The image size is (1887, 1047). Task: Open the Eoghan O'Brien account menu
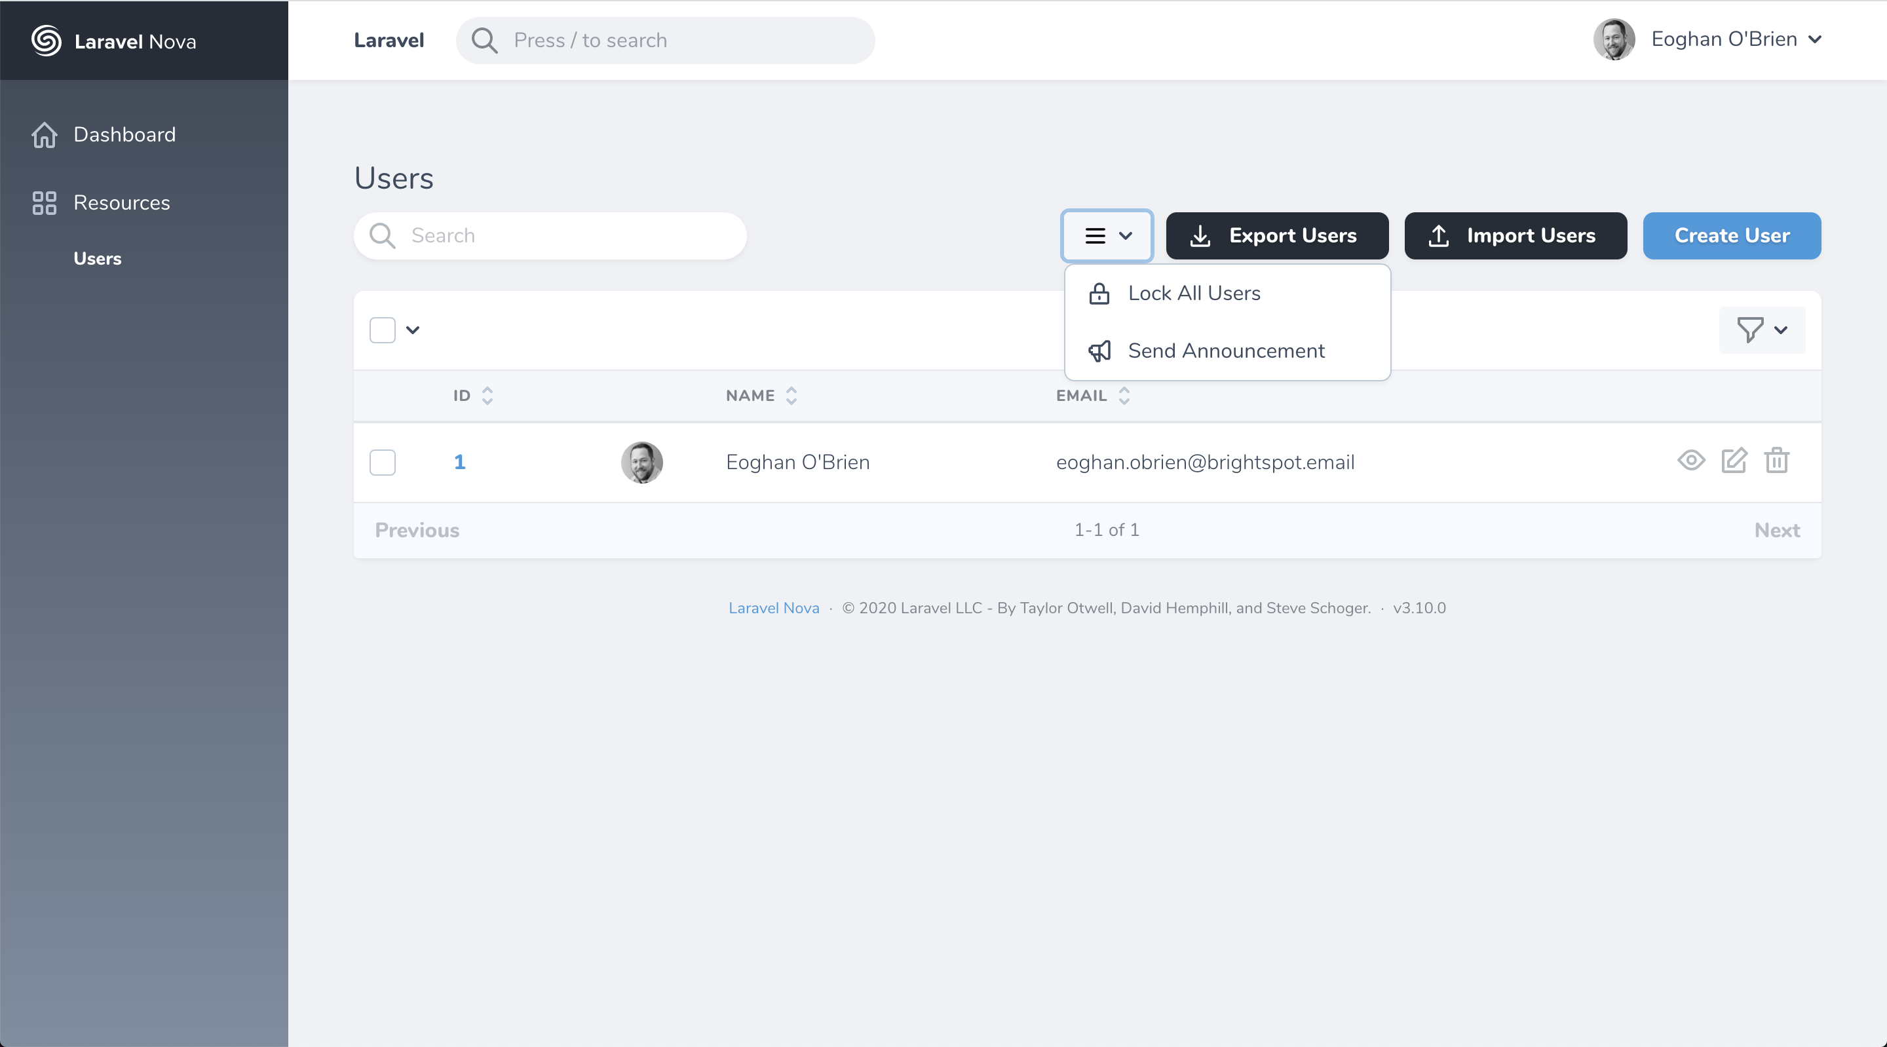(x=1725, y=39)
